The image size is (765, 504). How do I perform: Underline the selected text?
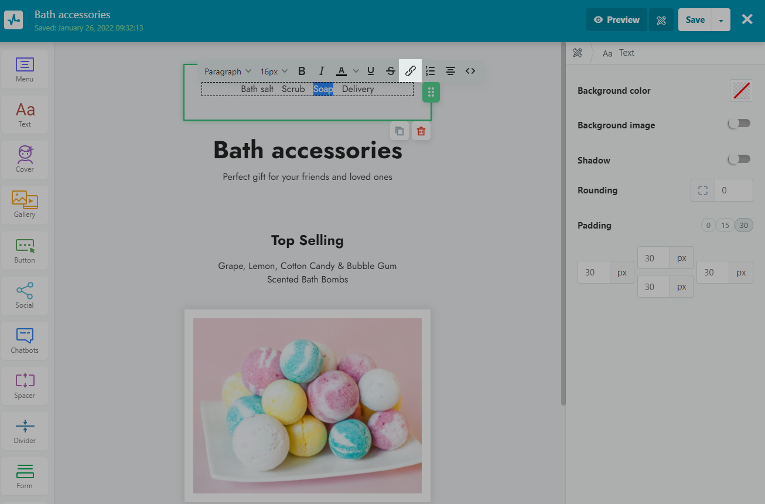click(x=371, y=71)
